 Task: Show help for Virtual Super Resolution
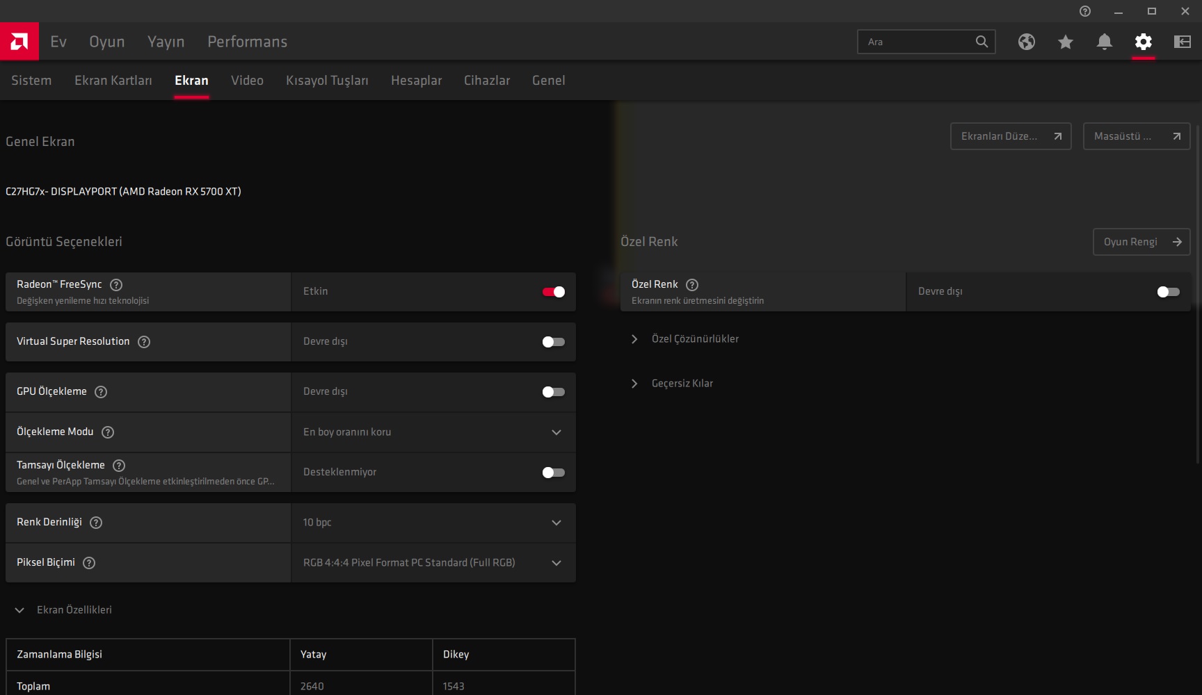[144, 342]
